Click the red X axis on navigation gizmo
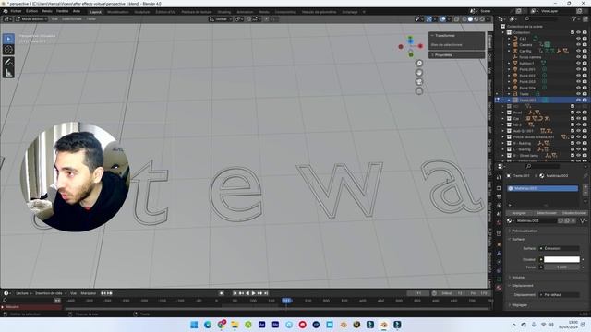591x332 pixels. coord(420,46)
